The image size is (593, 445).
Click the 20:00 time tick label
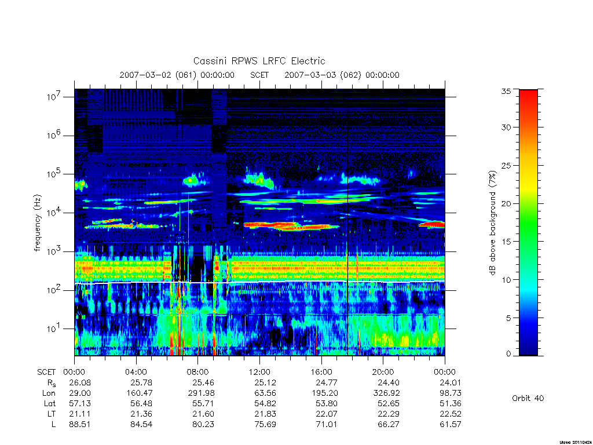pyautogui.click(x=383, y=372)
